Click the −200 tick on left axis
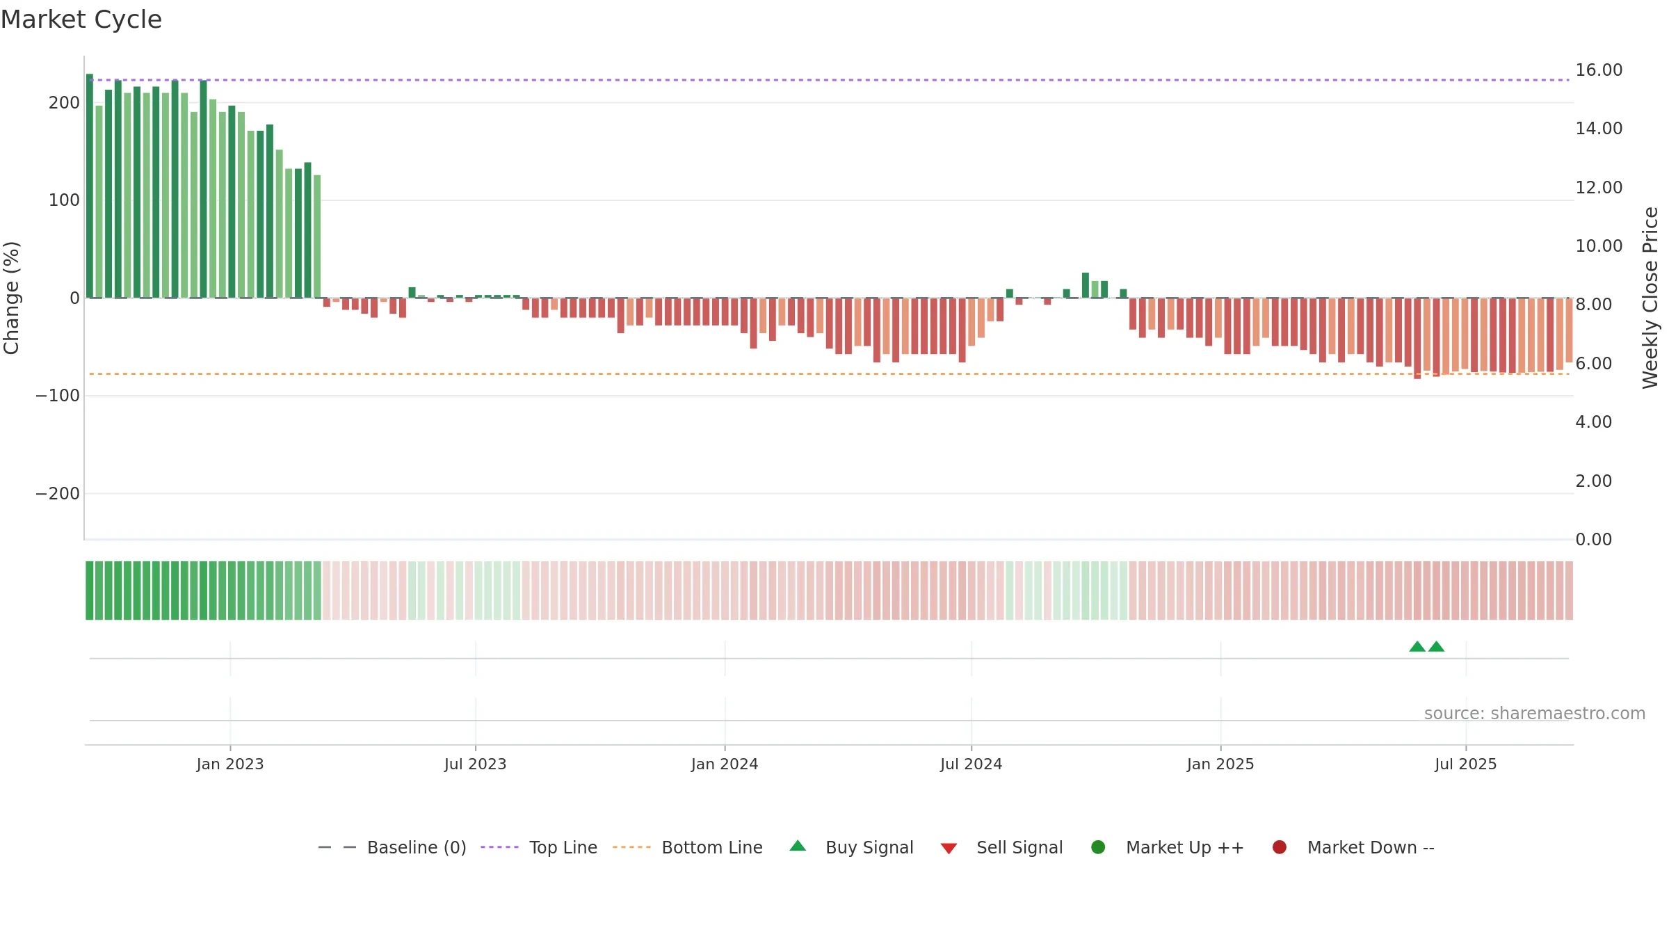The image size is (1669, 939). pyautogui.click(x=58, y=494)
